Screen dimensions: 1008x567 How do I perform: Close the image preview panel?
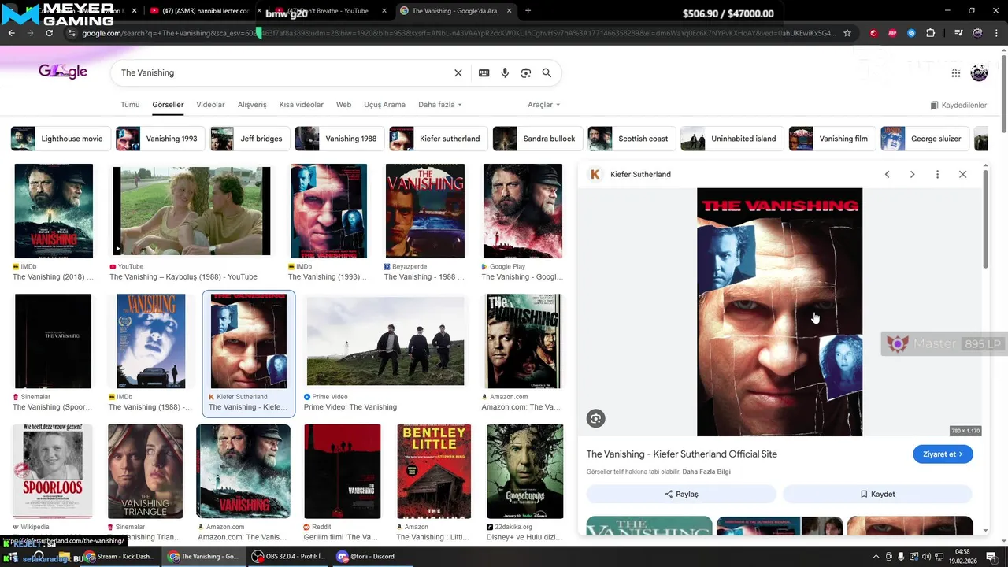(962, 174)
